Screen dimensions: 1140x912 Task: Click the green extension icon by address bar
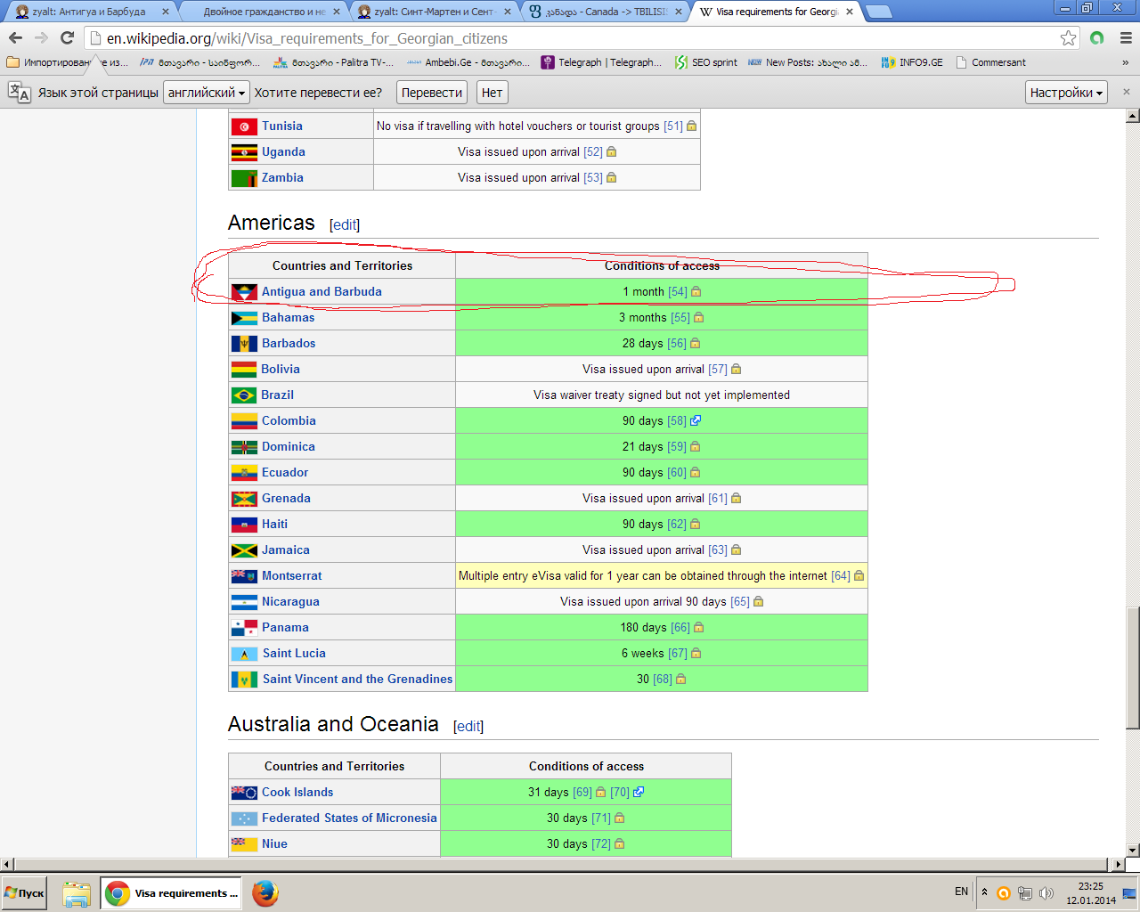[1097, 37]
